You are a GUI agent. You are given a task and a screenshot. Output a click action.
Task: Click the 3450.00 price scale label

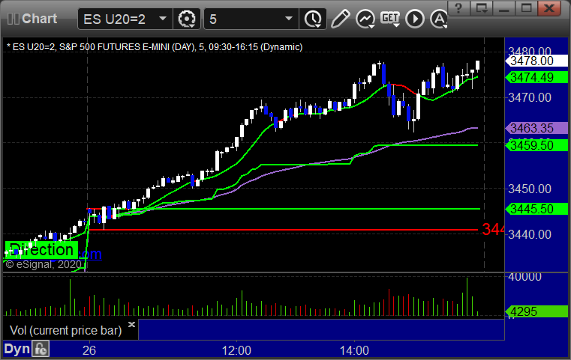click(x=530, y=189)
